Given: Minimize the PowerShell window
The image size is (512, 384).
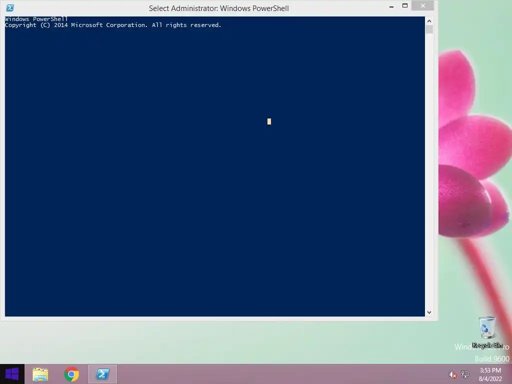Looking at the screenshot, I should click(x=391, y=6).
